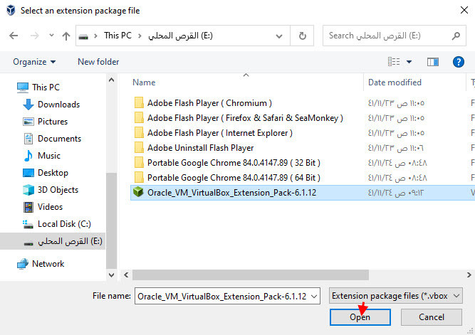The width and height of the screenshot is (475, 335).
Task: Toggle the preview pane icon
Action: [x=433, y=62]
